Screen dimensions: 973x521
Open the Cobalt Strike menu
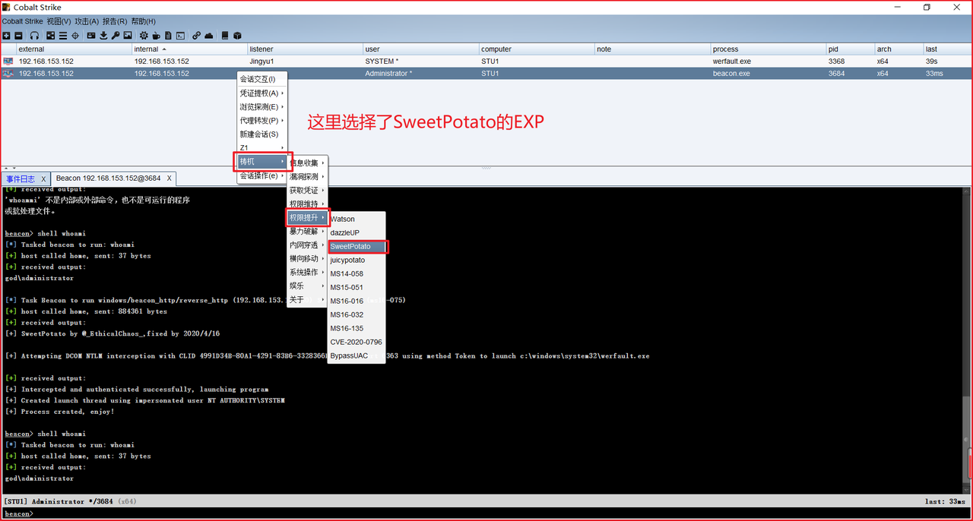coord(23,21)
